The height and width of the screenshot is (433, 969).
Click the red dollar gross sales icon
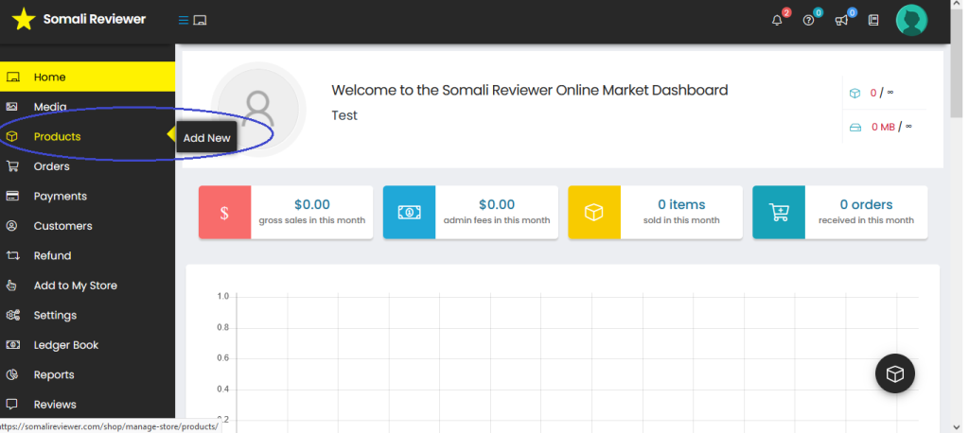[x=224, y=213]
